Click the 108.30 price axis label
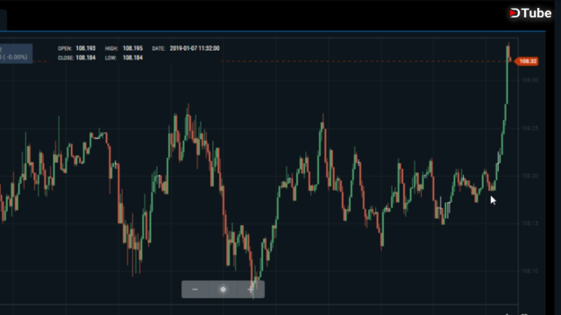The image size is (561, 315). tap(529, 80)
